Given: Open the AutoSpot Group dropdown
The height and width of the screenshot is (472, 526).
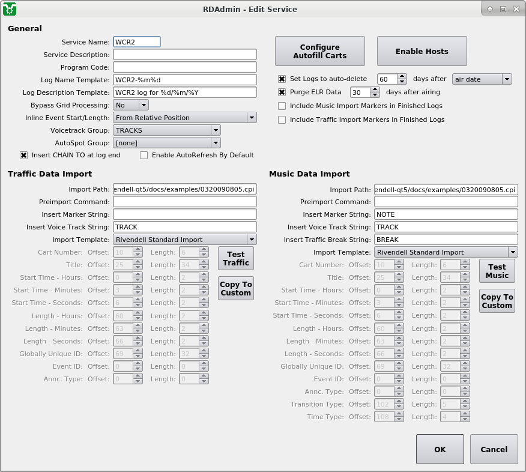Looking at the screenshot, I should (217, 143).
